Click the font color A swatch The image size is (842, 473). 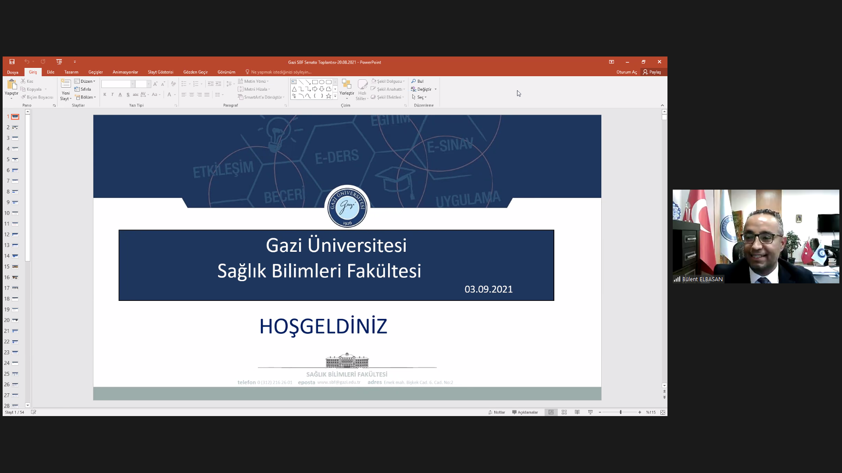[x=169, y=95]
